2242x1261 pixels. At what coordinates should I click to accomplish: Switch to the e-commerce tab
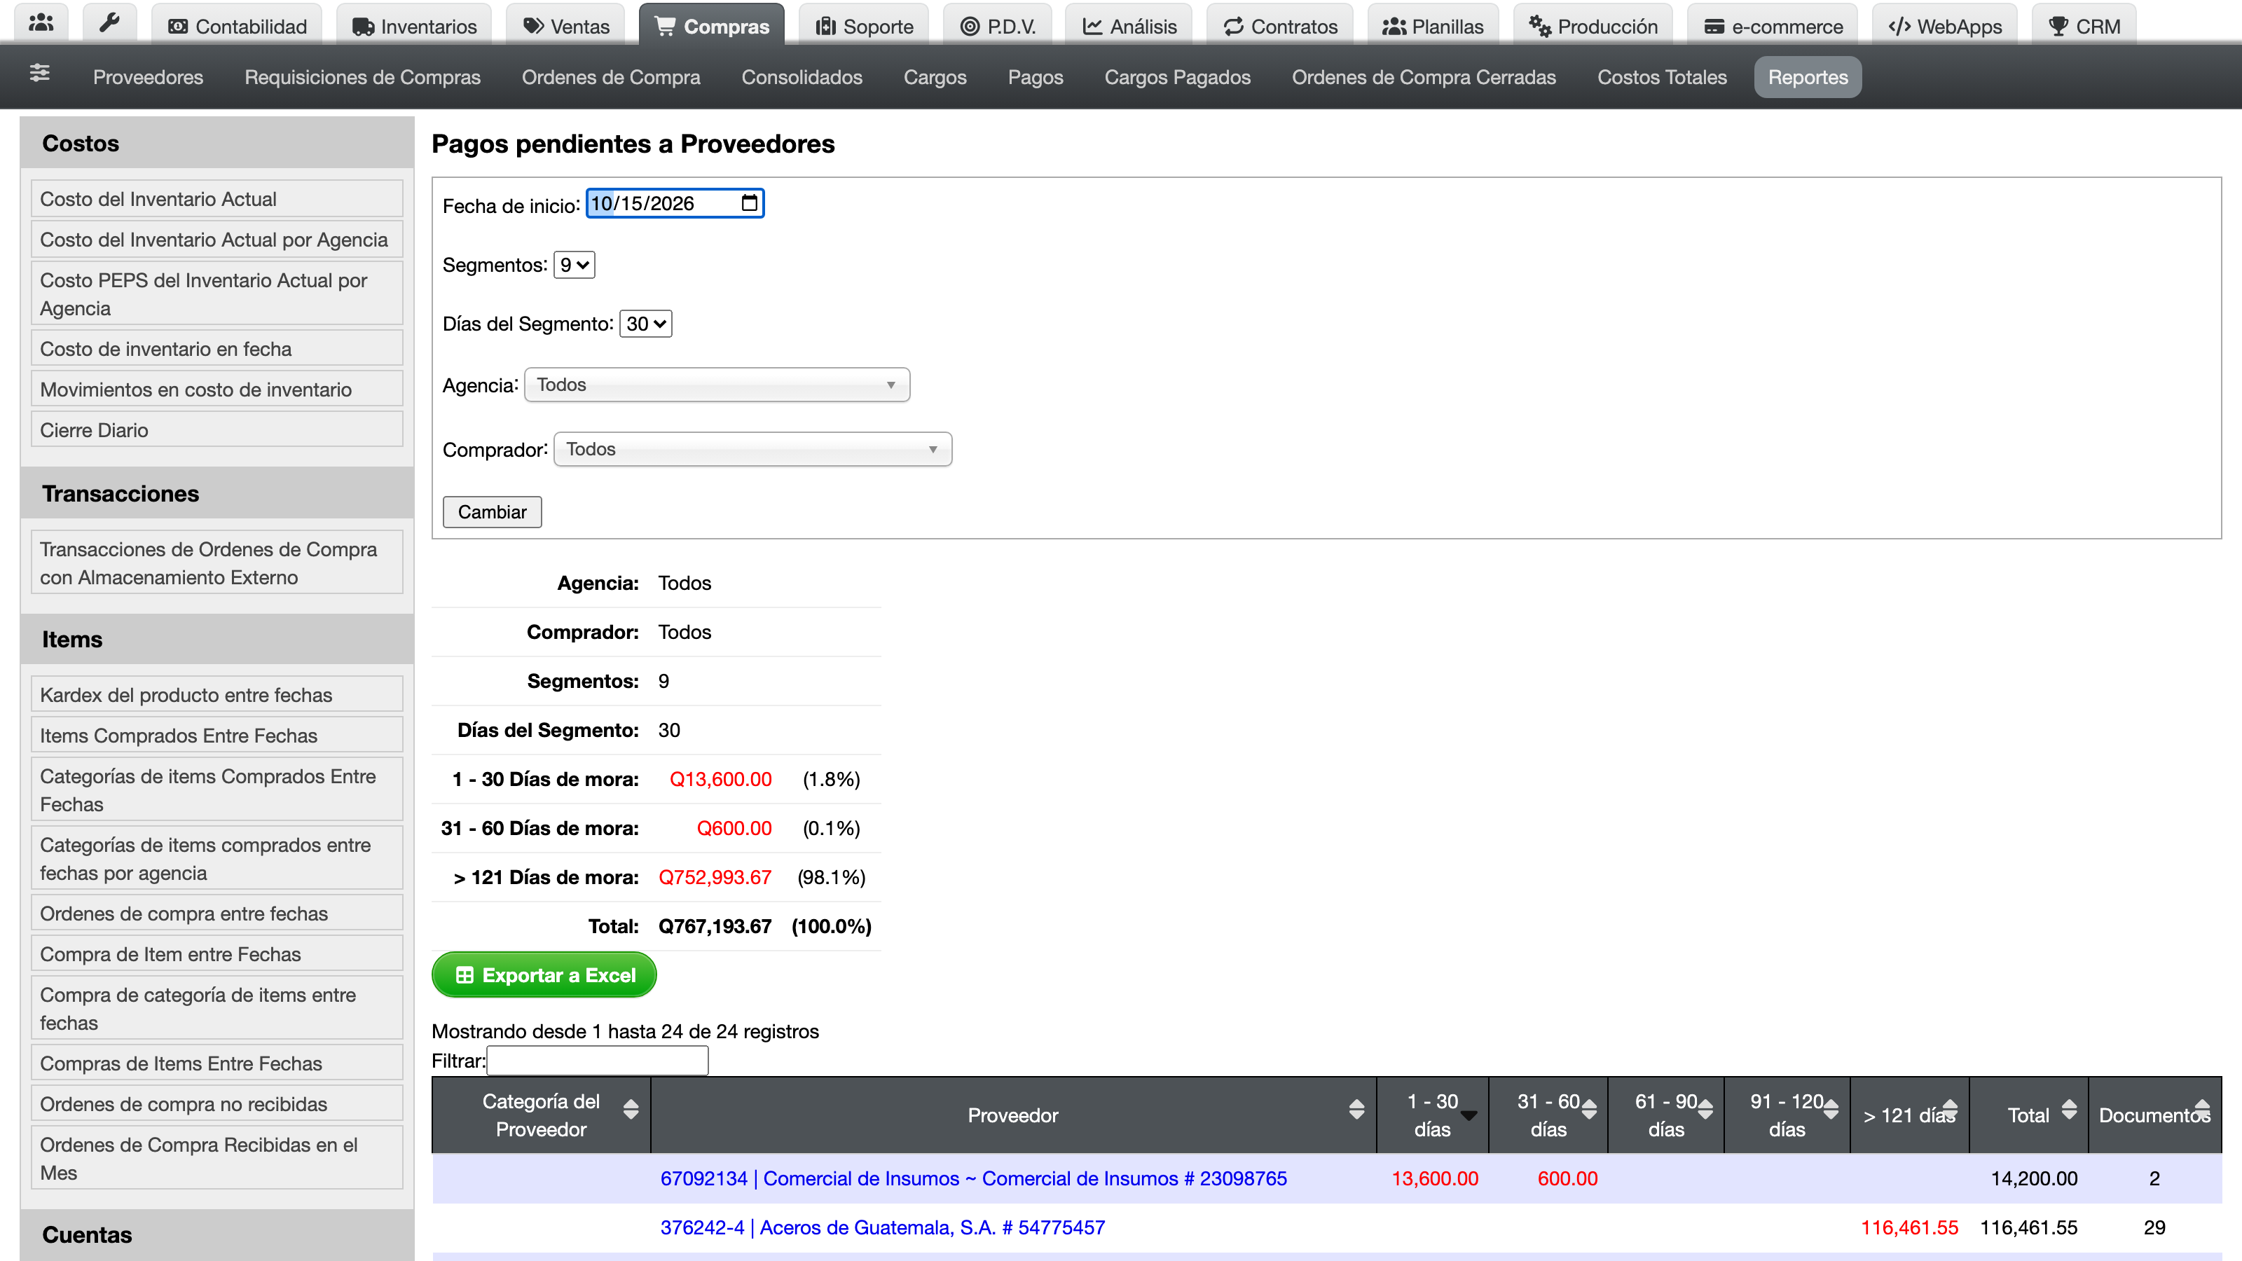tap(1773, 26)
